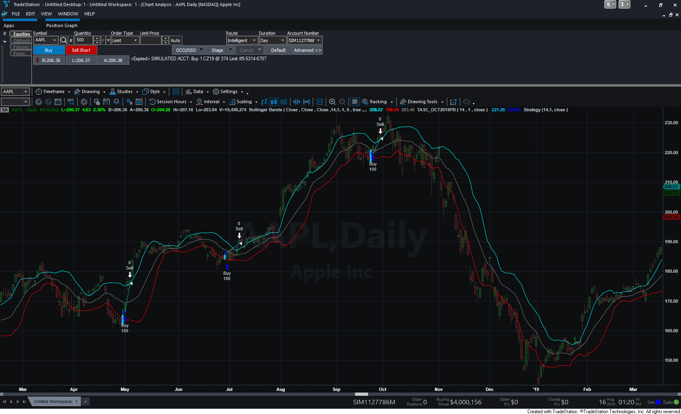Toggle the hash quantity type button
This screenshot has height=414, width=681.
(71, 40)
